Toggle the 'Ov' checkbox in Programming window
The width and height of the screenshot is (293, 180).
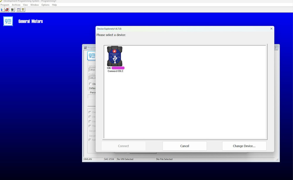point(90,112)
